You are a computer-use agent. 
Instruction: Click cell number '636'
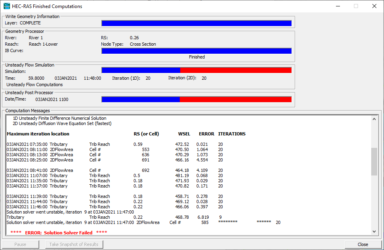(x=145, y=155)
